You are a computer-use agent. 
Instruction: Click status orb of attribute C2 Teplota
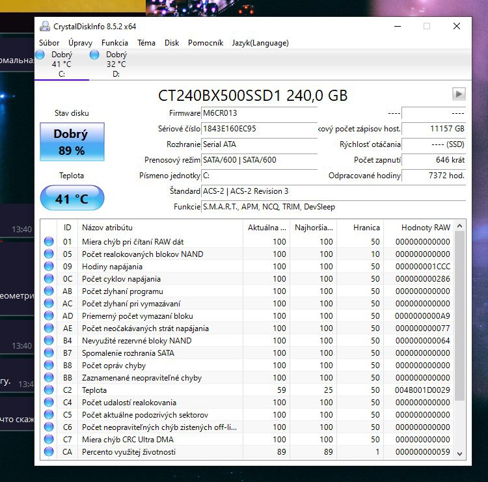tap(49, 390)
